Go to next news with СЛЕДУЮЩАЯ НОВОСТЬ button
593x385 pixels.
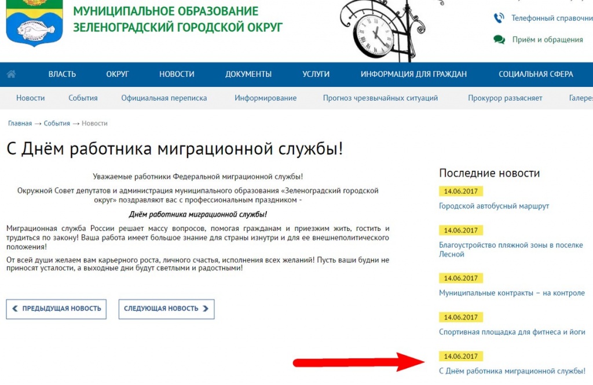coord(166,309)
